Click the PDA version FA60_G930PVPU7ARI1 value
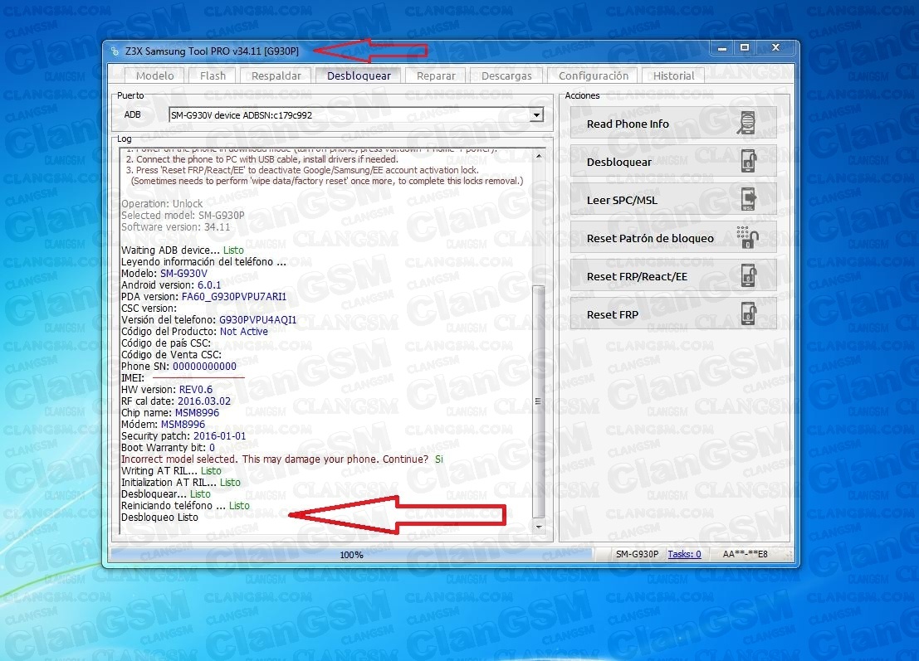919x661 pixels. tap(234, 296)
